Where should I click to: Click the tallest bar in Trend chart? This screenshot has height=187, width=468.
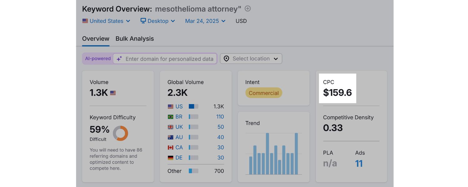point(267,154)
